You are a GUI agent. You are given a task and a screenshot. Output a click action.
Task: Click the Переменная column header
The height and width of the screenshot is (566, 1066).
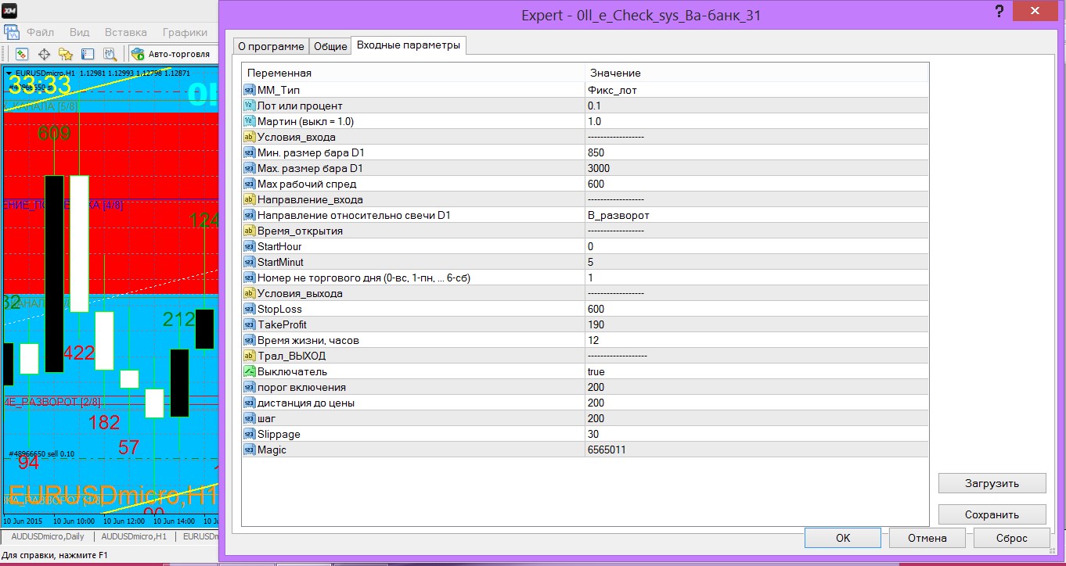tap(413, 73)
